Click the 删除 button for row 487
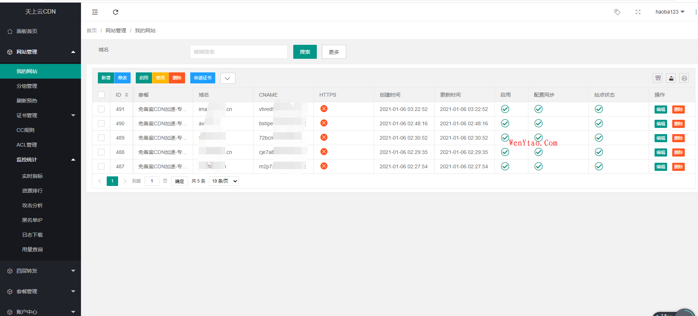 [x=678, y=166]
